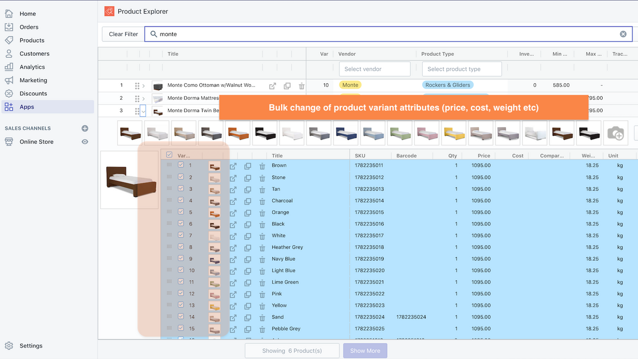
Task: Delete the Monte Como Ottoman product
Action: pos(302,86)
